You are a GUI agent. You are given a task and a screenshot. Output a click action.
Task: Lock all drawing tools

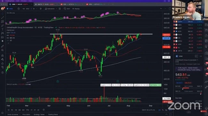click(x=2, y=63)
